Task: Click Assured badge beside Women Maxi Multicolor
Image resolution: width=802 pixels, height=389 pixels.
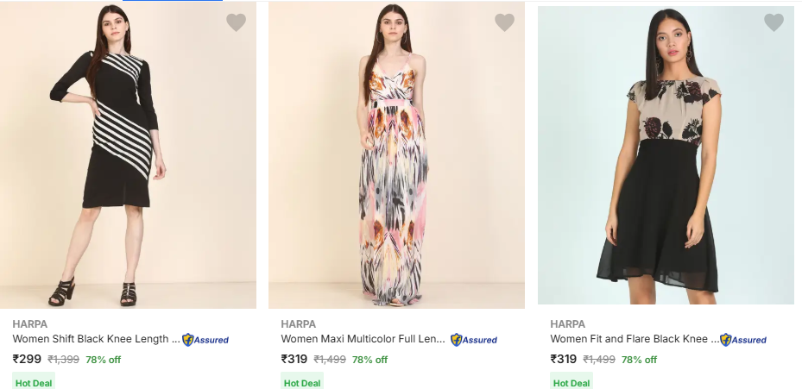Action: click(x=474, y=340)
